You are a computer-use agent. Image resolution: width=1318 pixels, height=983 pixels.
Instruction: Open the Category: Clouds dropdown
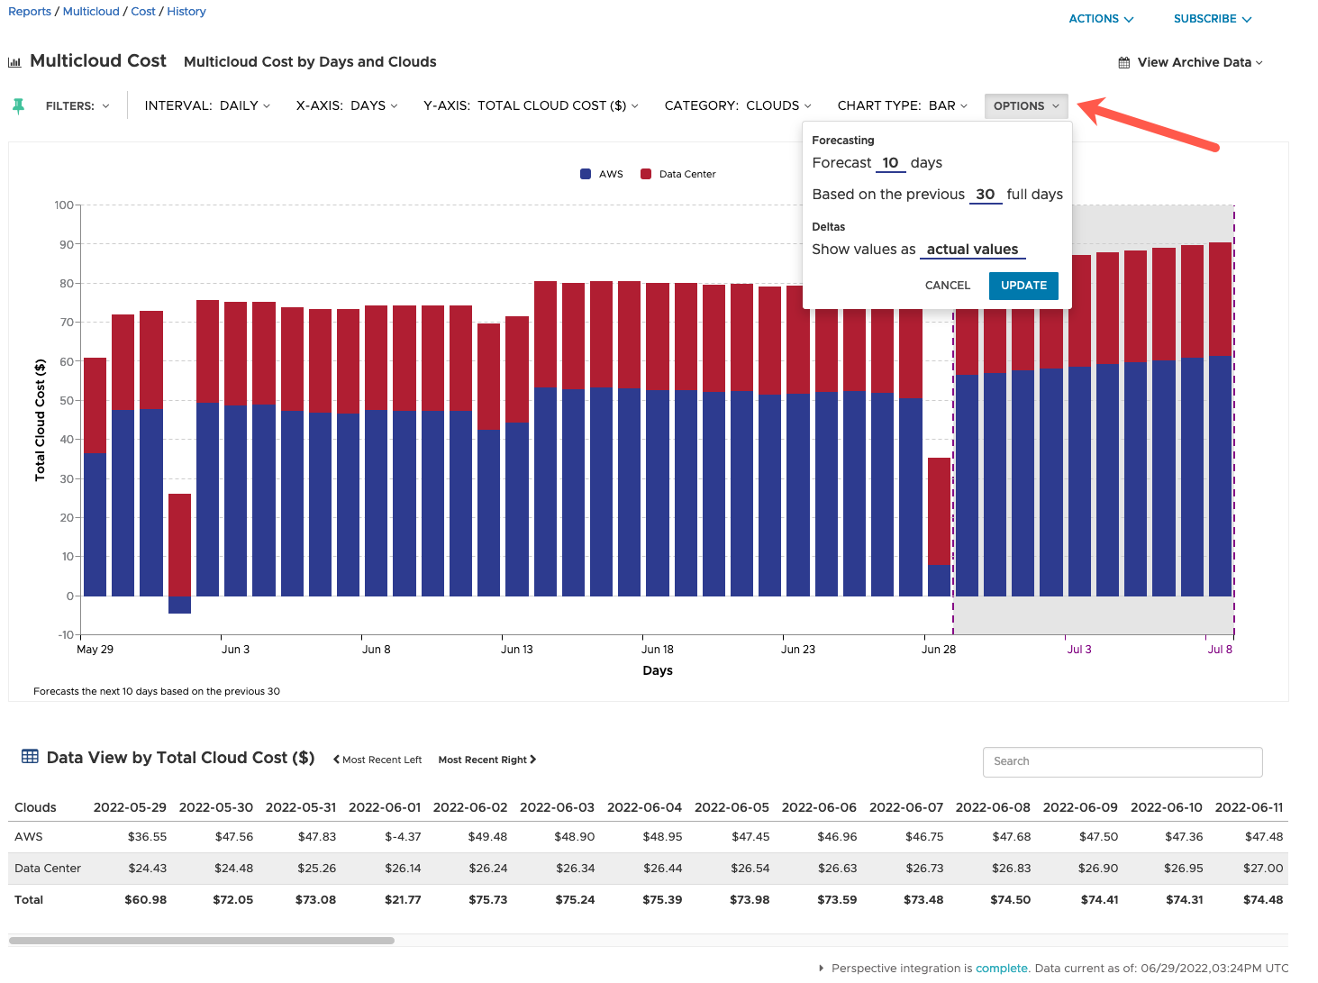[x=738, y=105]
